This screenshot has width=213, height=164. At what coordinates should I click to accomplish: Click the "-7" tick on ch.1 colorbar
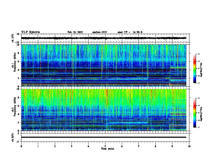(x=198, y=83)
